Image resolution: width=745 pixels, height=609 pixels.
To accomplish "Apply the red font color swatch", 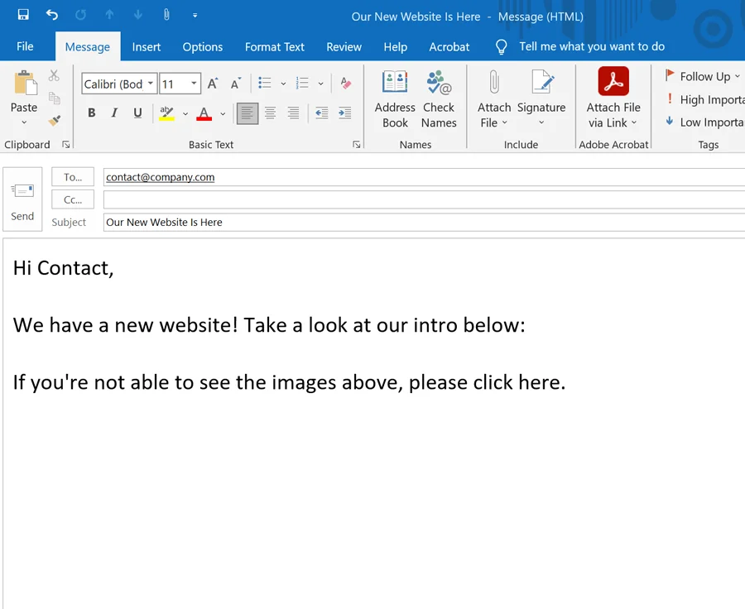I will coord(204,113).
